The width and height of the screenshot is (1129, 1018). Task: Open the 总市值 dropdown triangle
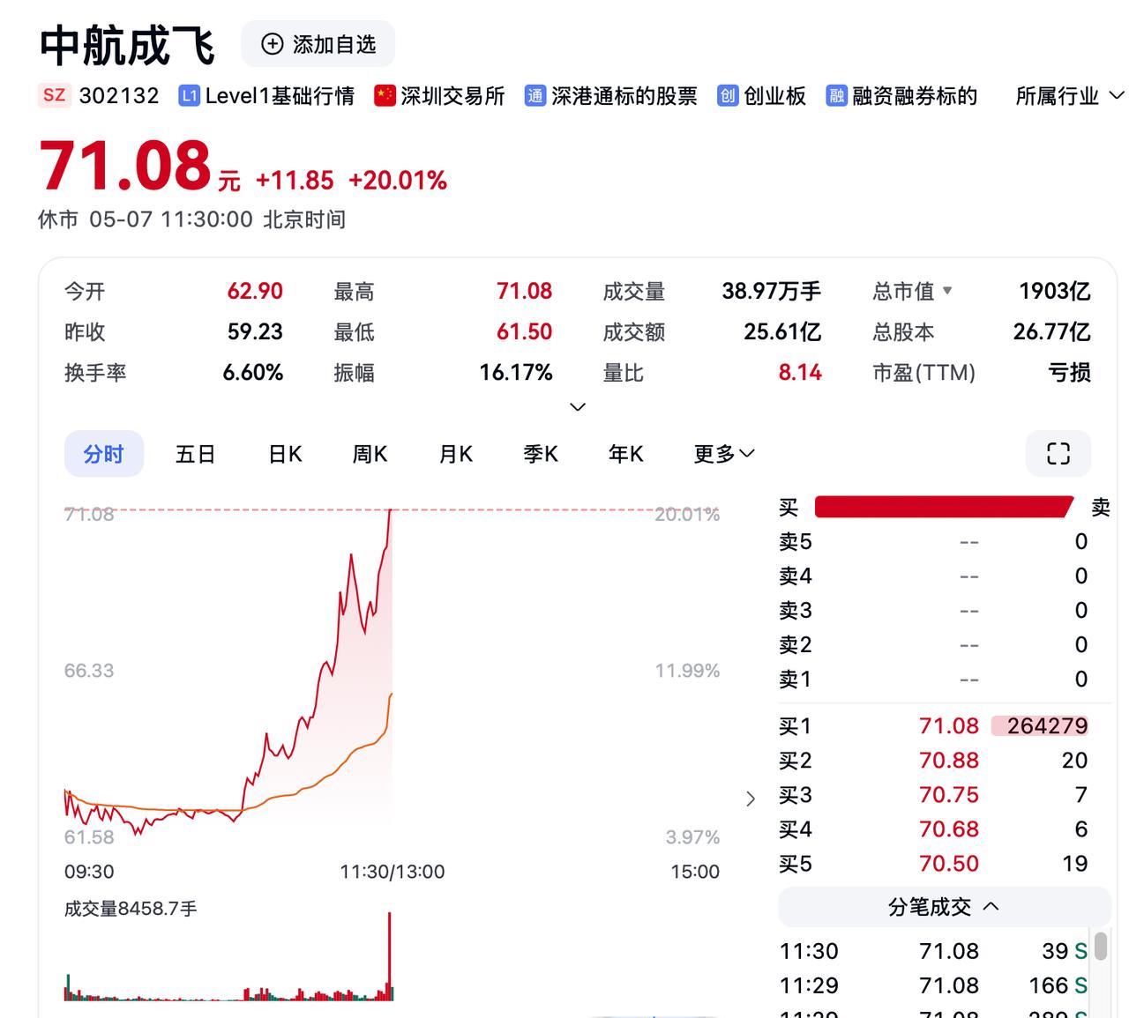pos(947,290)
